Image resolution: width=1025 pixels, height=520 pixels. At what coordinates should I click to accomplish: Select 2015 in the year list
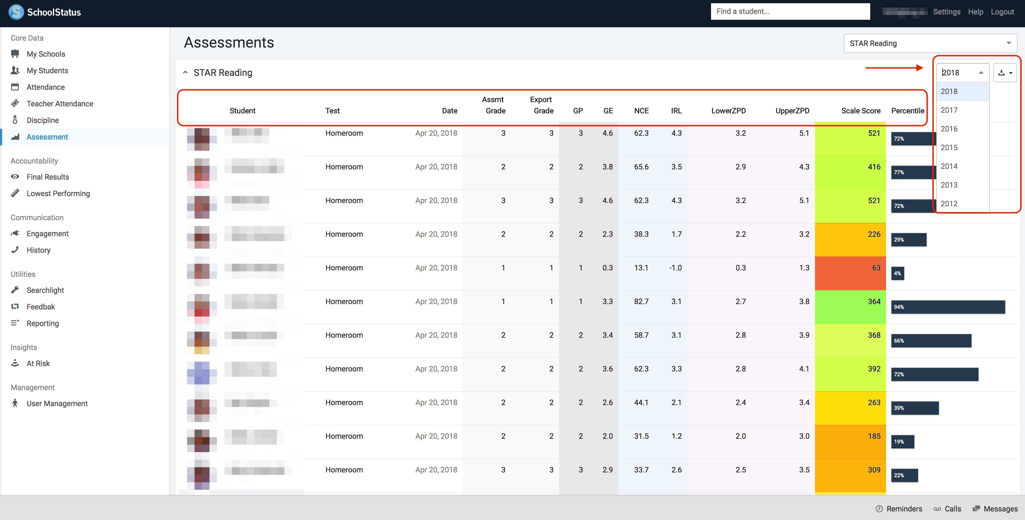(x=962, y=147)
